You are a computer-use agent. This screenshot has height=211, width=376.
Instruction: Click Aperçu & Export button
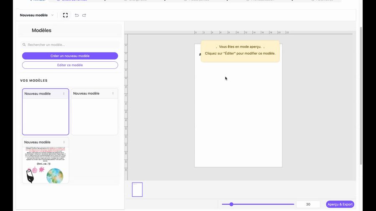click(340, 204)
